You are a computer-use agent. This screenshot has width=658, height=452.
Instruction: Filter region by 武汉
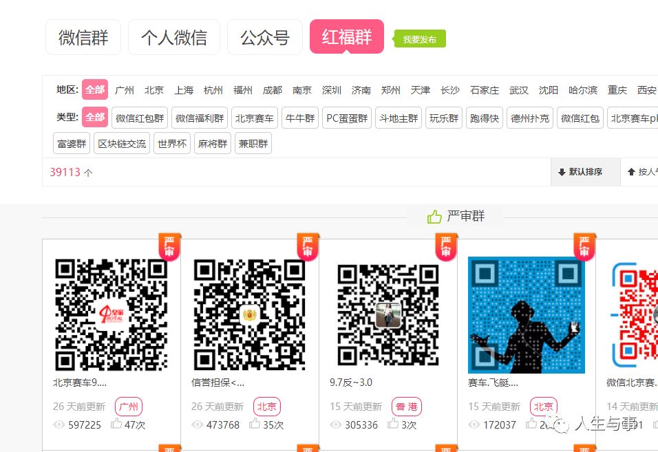[519, 90]
